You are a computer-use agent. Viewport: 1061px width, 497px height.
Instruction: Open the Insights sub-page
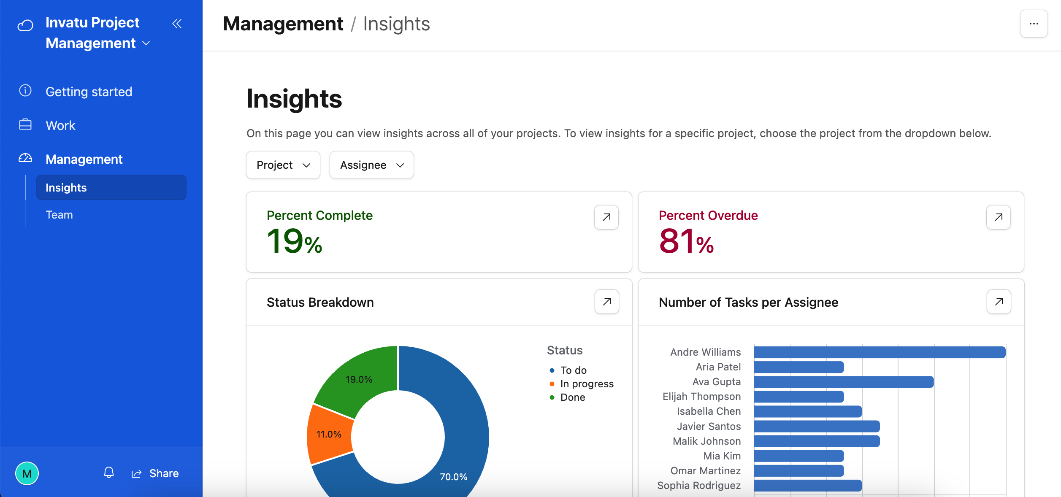[111, 187]
